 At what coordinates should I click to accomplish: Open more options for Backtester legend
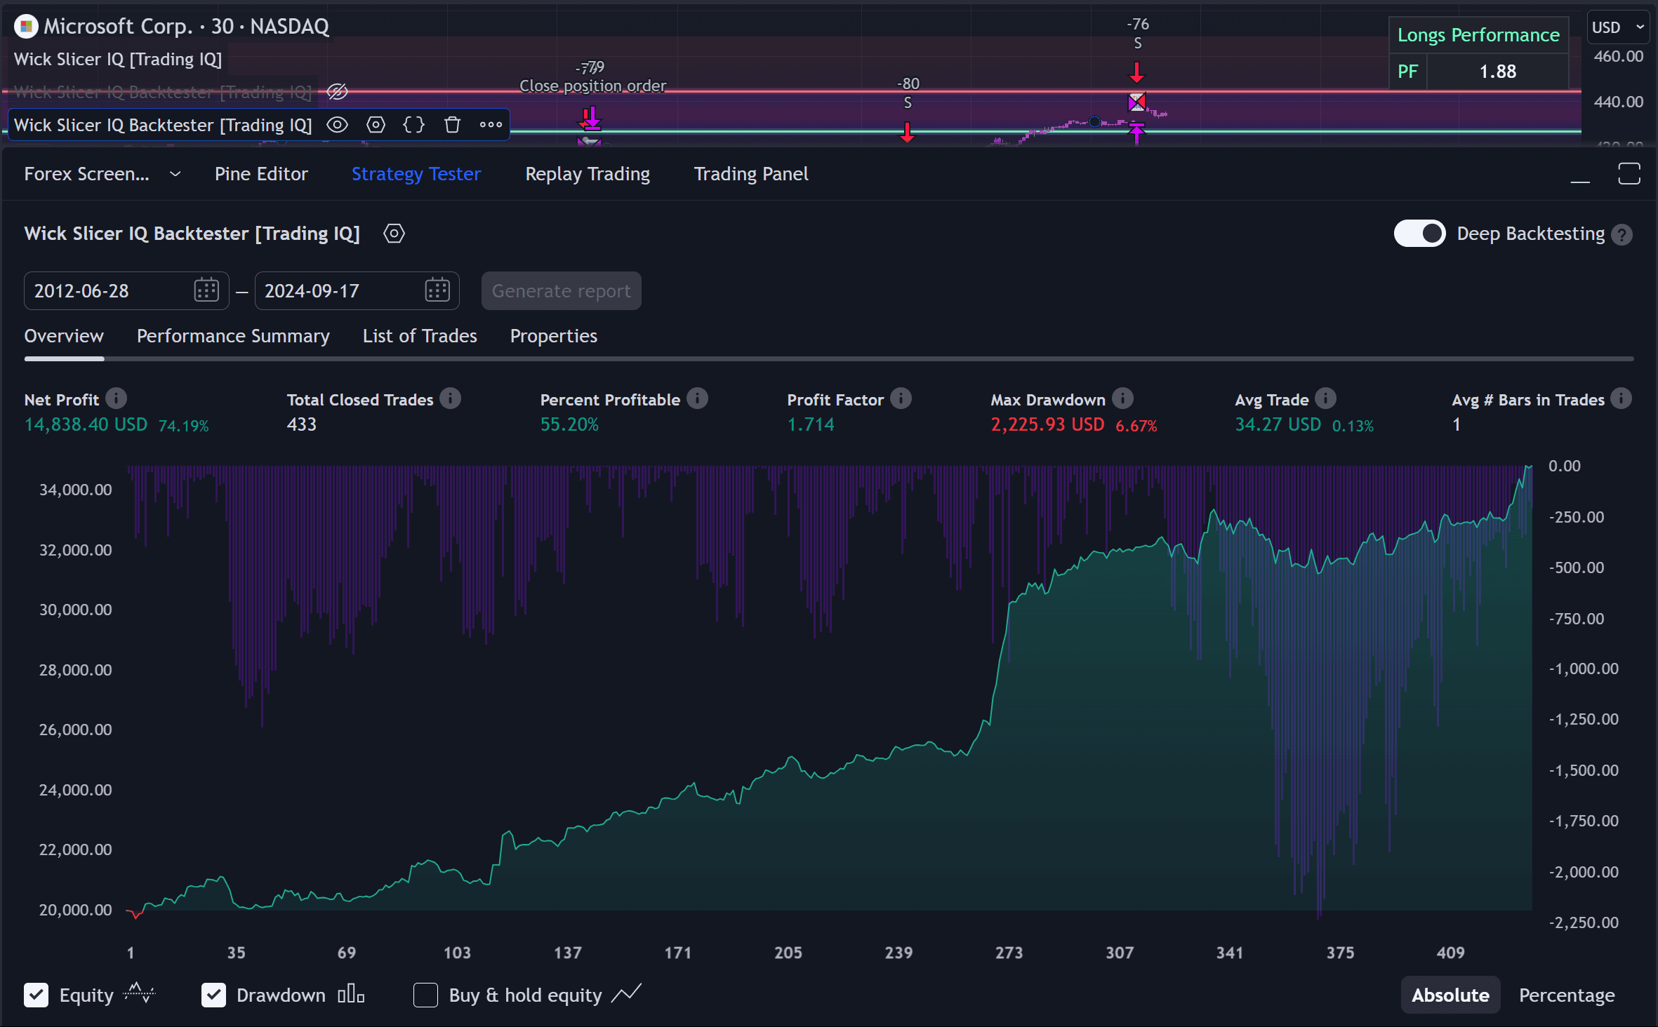(x=491, y=125)
